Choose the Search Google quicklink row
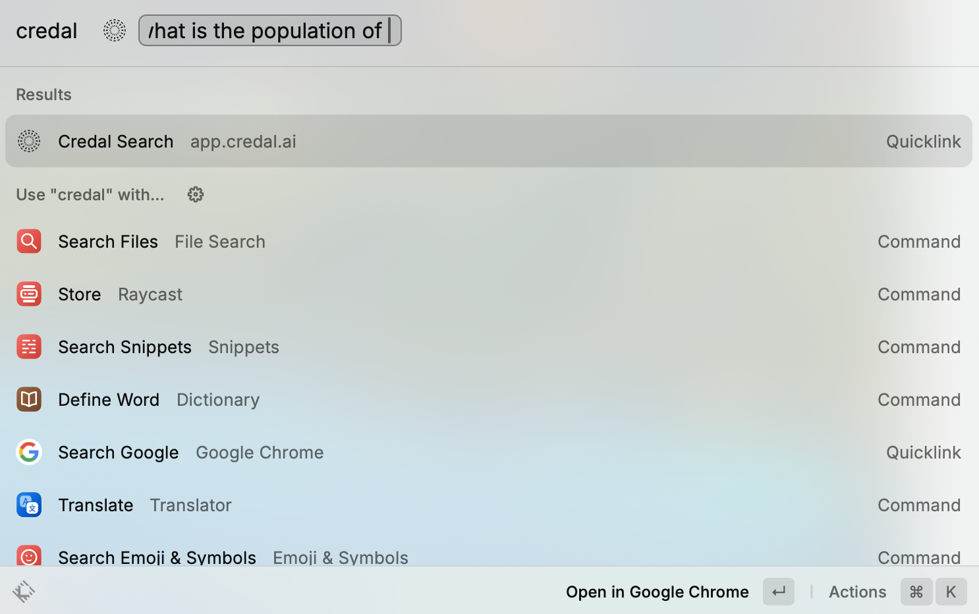Screen dimensions: 979x614 [x=489, y=453]
